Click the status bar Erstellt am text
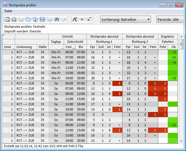Screen dimensions: 186x151 [x=43, y=146]
